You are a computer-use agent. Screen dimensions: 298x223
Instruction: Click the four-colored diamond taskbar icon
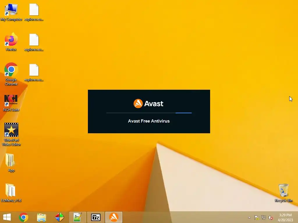point(59,217)
